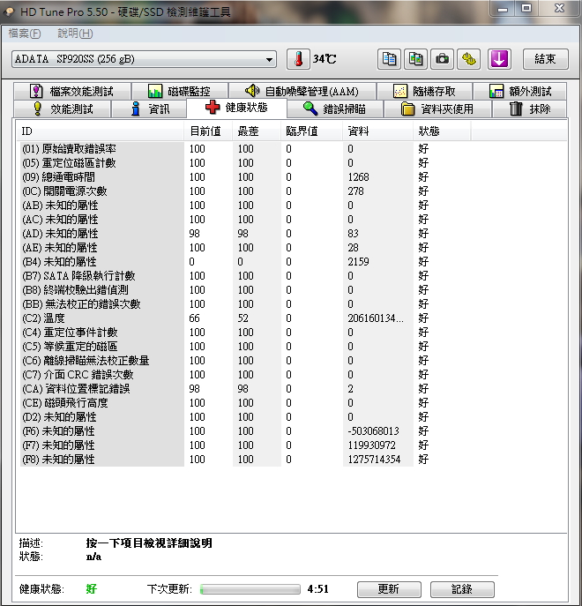The image size is (582, 606).
Task: Open the 說明(H) menu
Action: point(75,34)
